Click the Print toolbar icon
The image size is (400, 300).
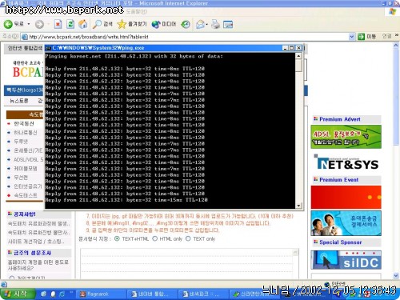click(x=215, y=24)
